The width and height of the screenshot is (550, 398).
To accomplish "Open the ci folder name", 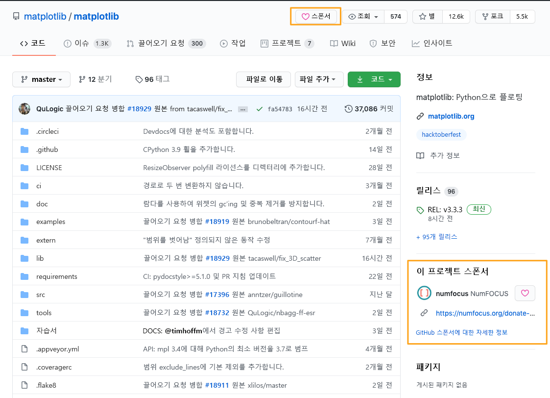I will (39, 186).
